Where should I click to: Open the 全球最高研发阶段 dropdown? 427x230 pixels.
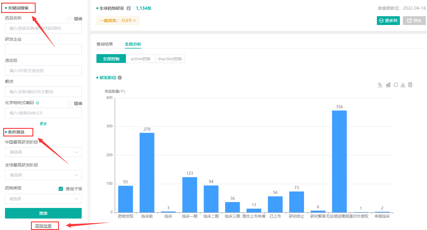coord(43,175)
